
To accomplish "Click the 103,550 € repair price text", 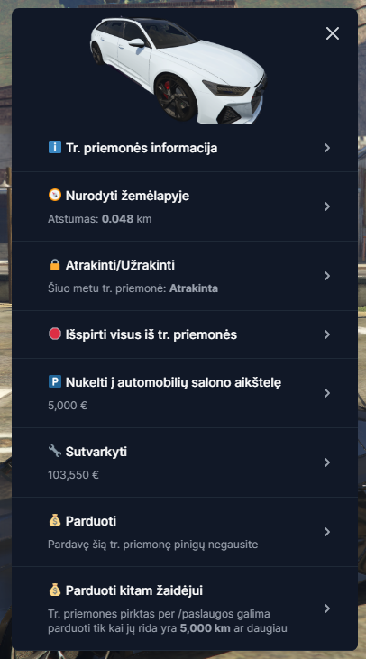I will click(73, 475).
